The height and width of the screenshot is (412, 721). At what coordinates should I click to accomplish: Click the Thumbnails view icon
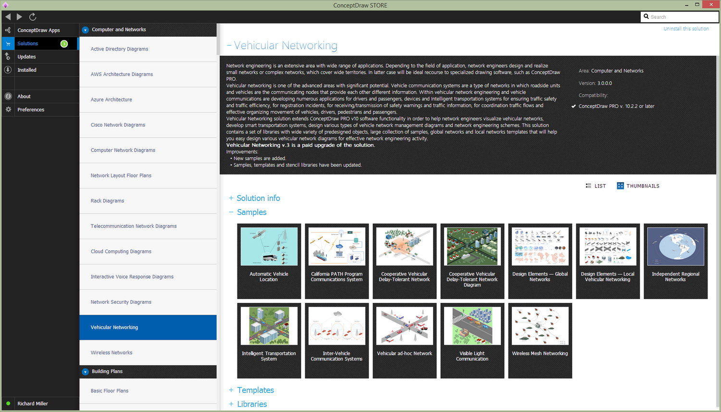pos(621,186)
